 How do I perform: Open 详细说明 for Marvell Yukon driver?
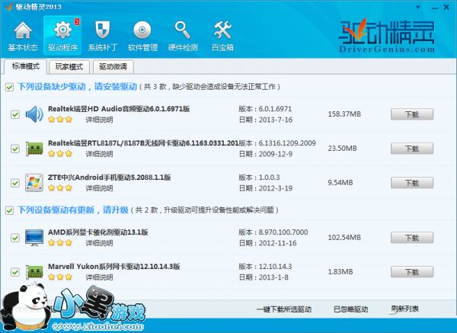pos(99,277)
